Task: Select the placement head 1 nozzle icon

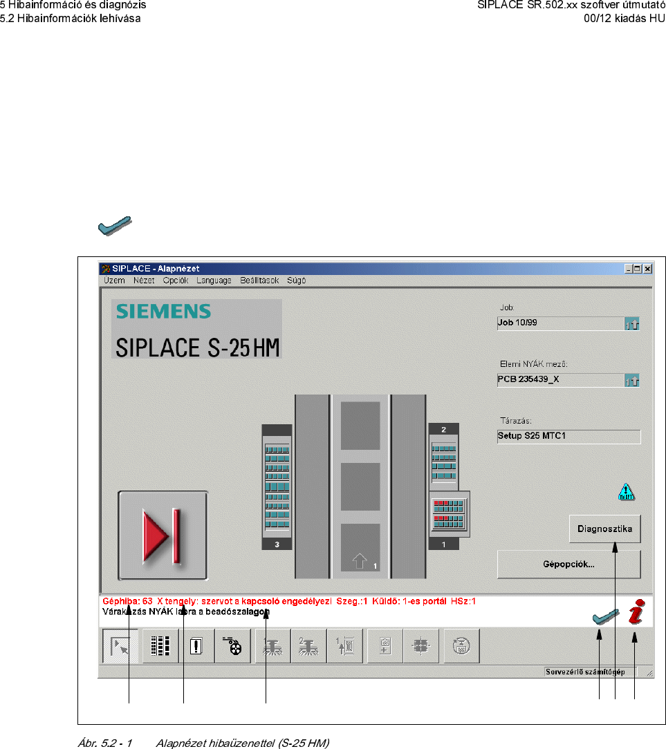Action: (273, 646)
